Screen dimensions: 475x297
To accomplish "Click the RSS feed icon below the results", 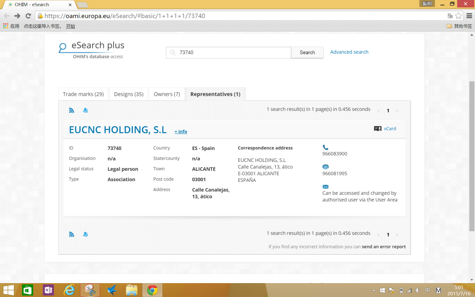I will [x=72, y=234].
